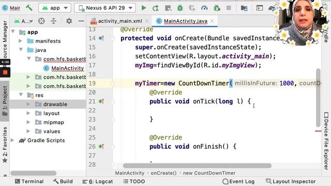The width and height of the screenshot is (331, 186).
Task: Close the activity_main.xml tab
Action: pos(147,21)
